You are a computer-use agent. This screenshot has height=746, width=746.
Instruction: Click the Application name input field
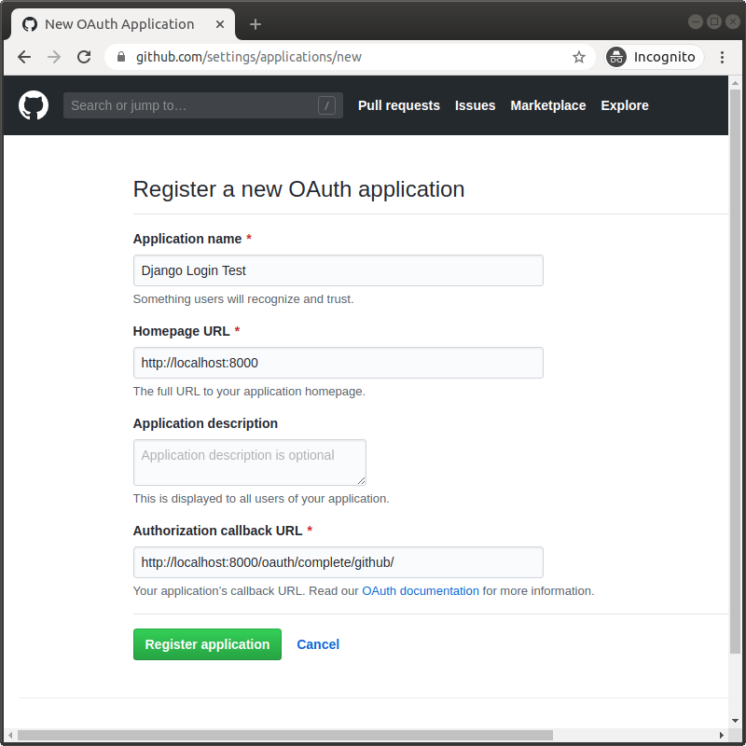(338, 269)
